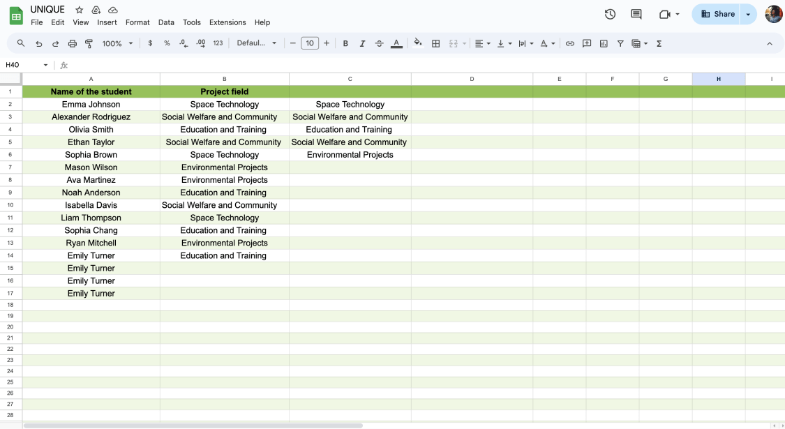The height and width of the screenshot is (429, 785).
Task: View cloud save status
Action: (x=113, y=10)
